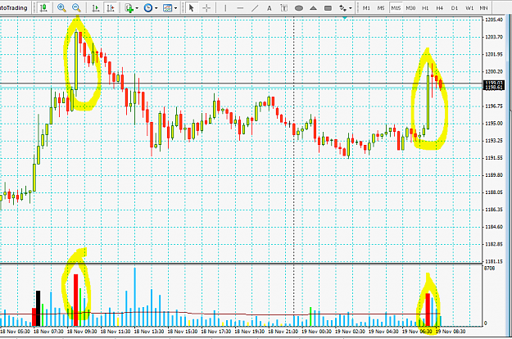
Task: Toggle auto scroll to latest bar
Action: tap(95, 7)
